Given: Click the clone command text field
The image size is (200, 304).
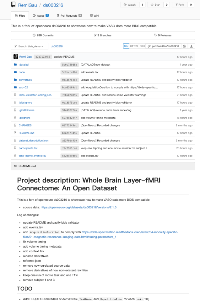Looking at the screenshot, I should (x=163, y=46).
